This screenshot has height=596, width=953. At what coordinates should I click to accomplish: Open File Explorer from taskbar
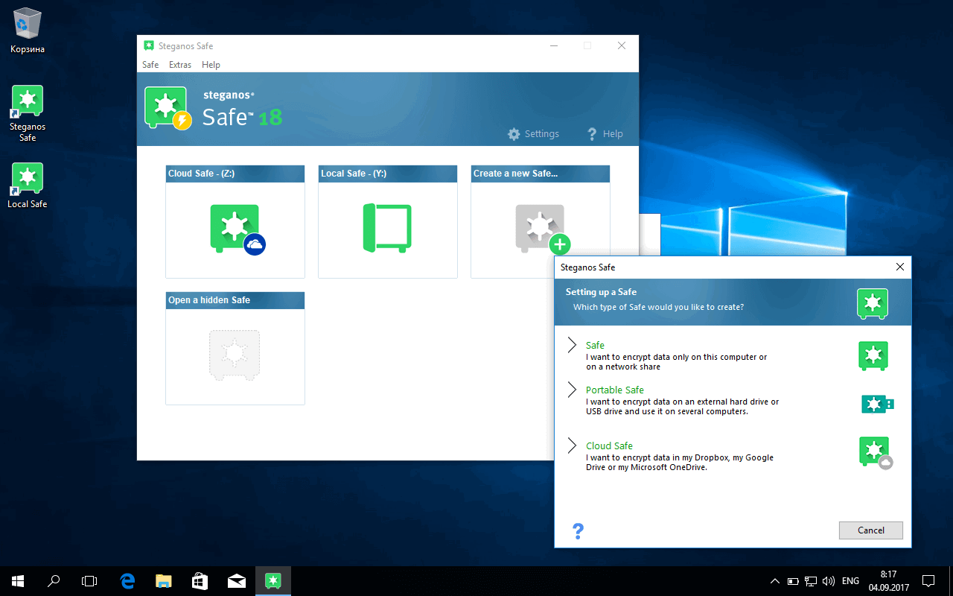[164, 580]
